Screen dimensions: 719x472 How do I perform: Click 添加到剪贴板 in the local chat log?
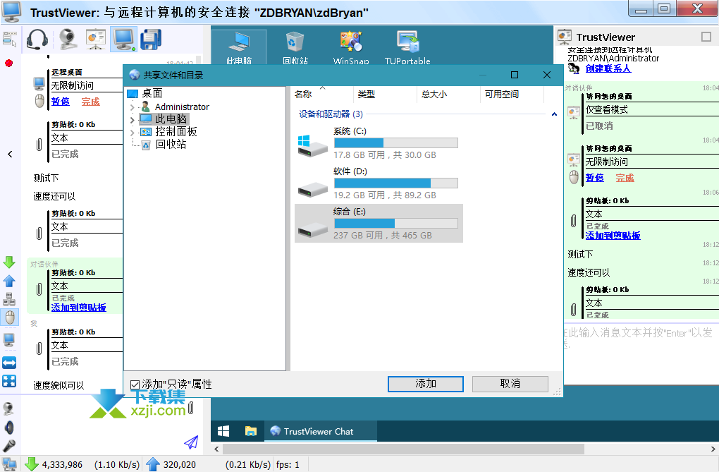tap(78, 308)
